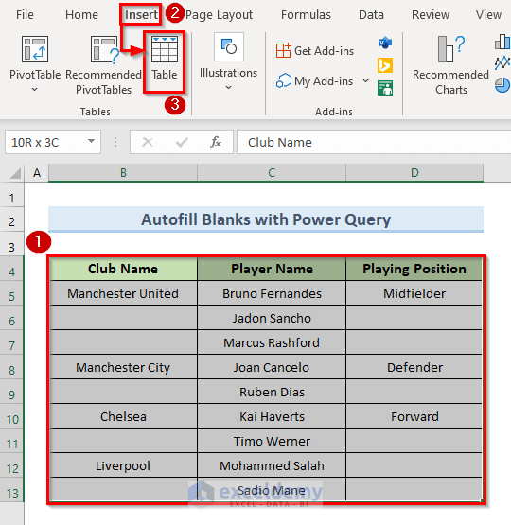511x525 pixels.
Task: Select the Jadon Sancho cell
Action: pos(272,318)
